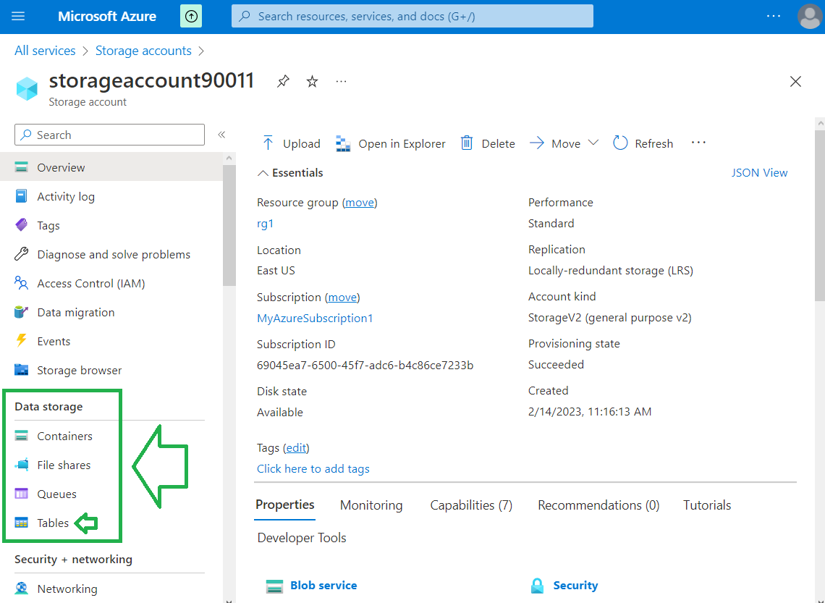Click the File shares icon
Viewport: 825px width, 603px height.
click(x=22, y=465)
